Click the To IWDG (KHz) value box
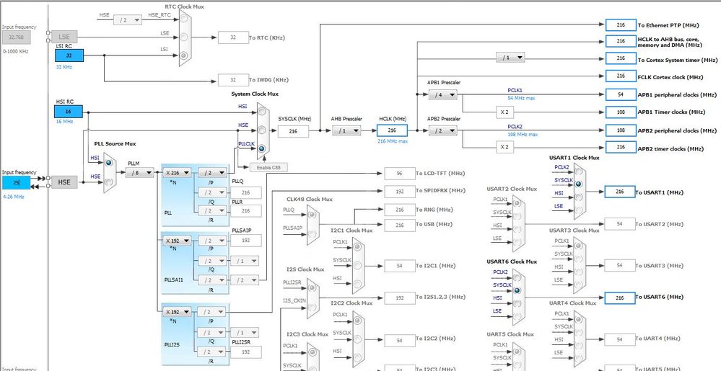Screen dimensions: 721x371 click(233, 80)
